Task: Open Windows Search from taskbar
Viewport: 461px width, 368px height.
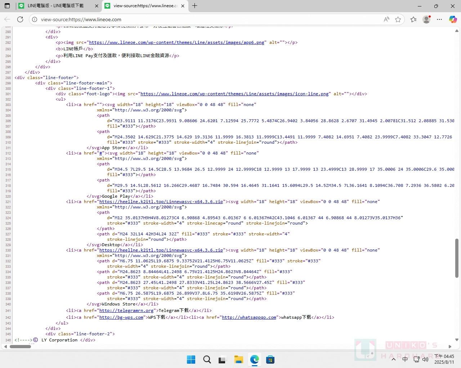Action: pyautogui.click(x=207, y=359)
